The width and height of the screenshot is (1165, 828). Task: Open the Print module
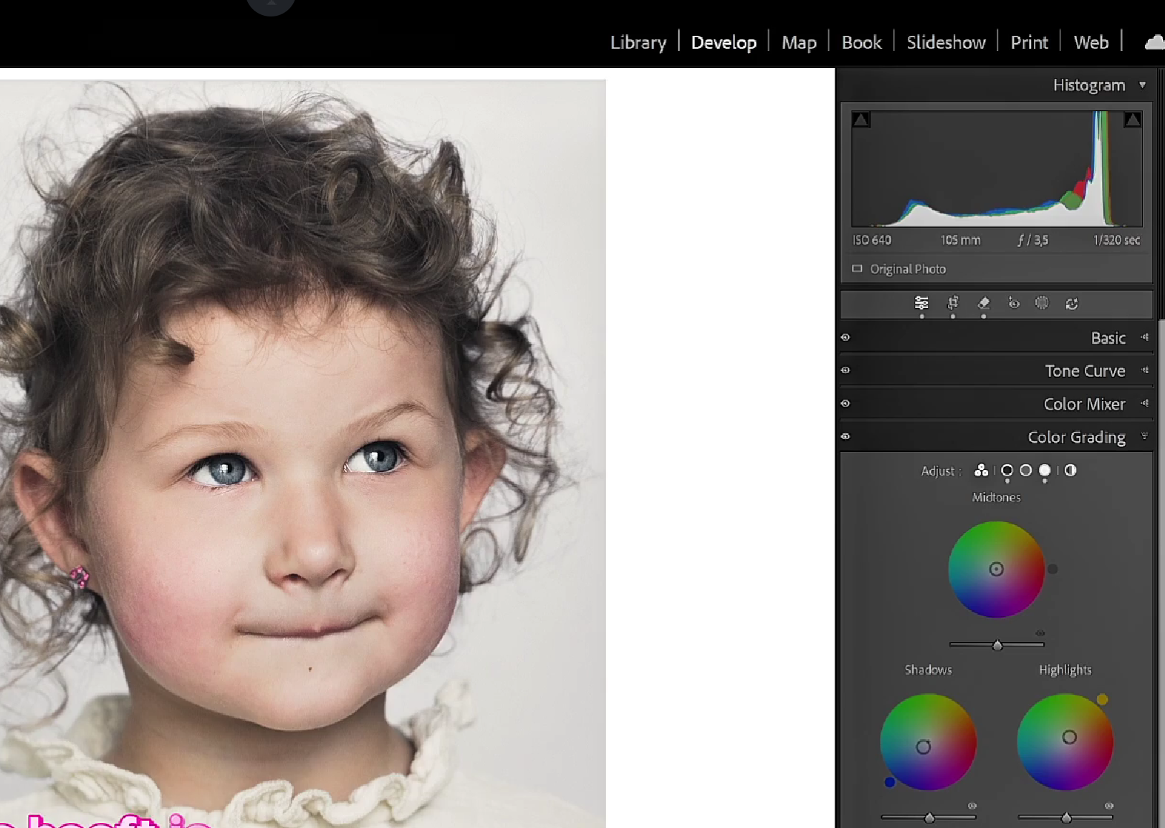(x=1029, y=43)
